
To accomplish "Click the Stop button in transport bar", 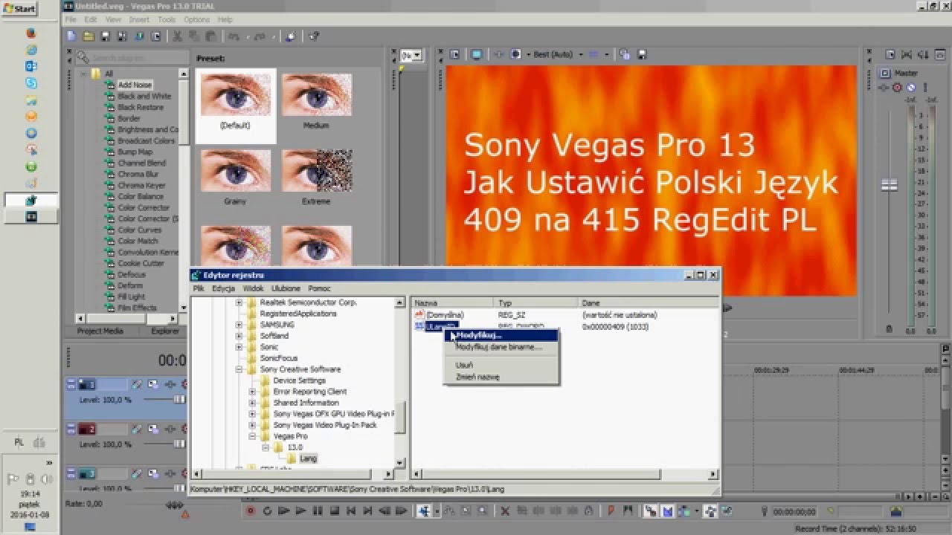I will click(335, 511).
